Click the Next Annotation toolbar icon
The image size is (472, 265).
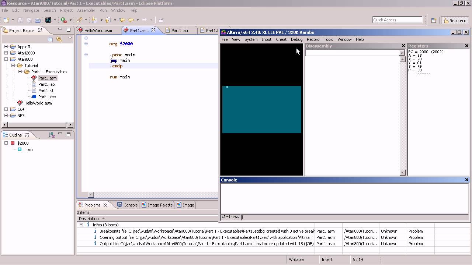[94, 20]
